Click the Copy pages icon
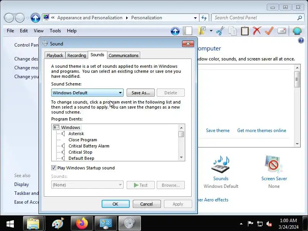This screenshot has width=308, height=231. pos(233,31)
